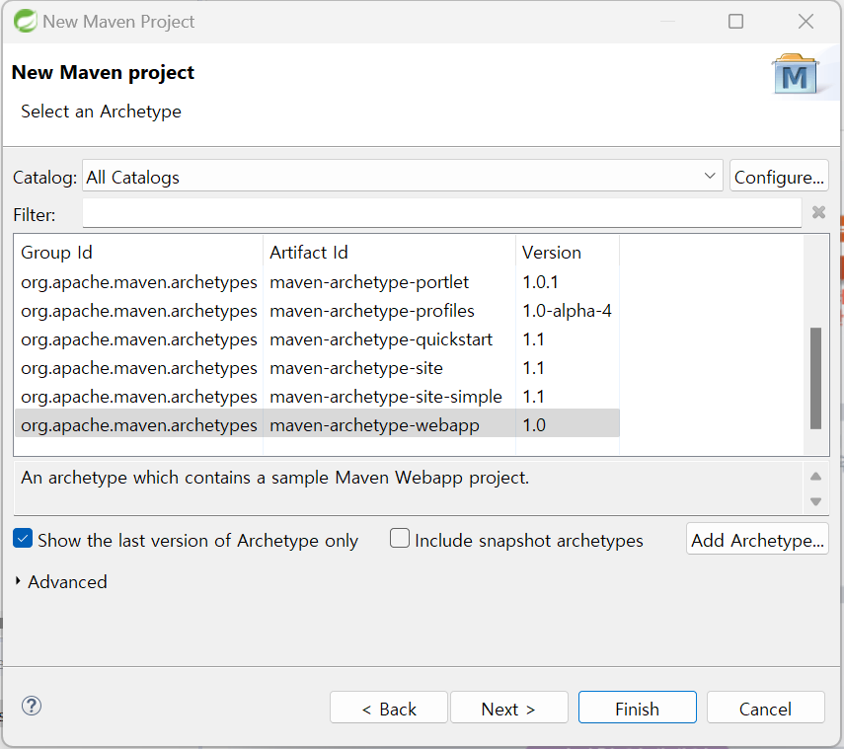The width and height of the screenshot is (844, 749).
Task: Click the Configure... button
Action: coord(779,176)
